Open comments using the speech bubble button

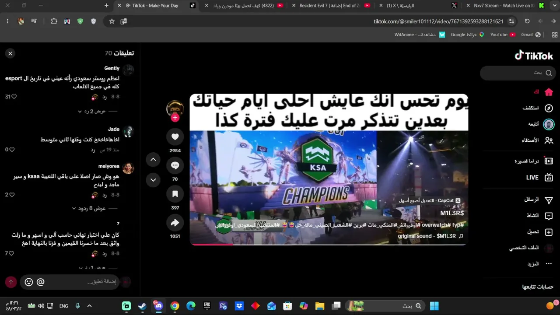175,165
